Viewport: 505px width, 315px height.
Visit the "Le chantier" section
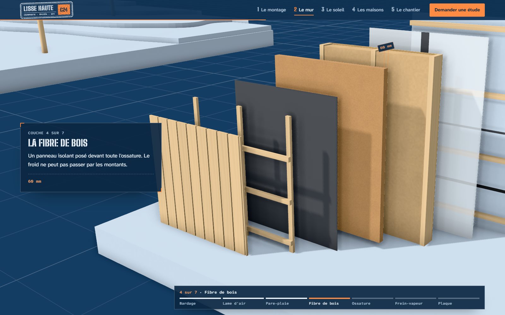coord(406,10)
